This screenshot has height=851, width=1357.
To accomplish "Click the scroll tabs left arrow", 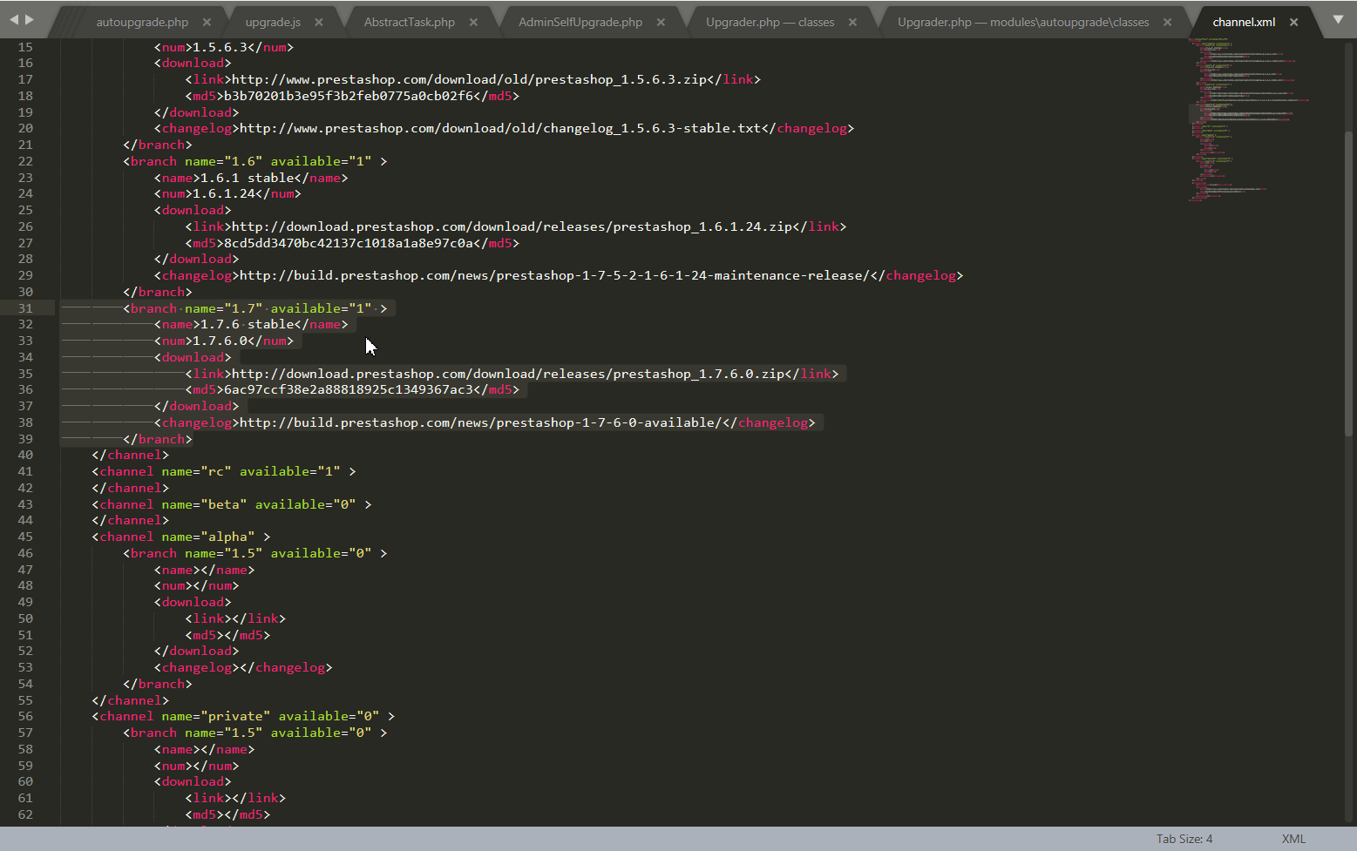I will click(x=13, y=19).
